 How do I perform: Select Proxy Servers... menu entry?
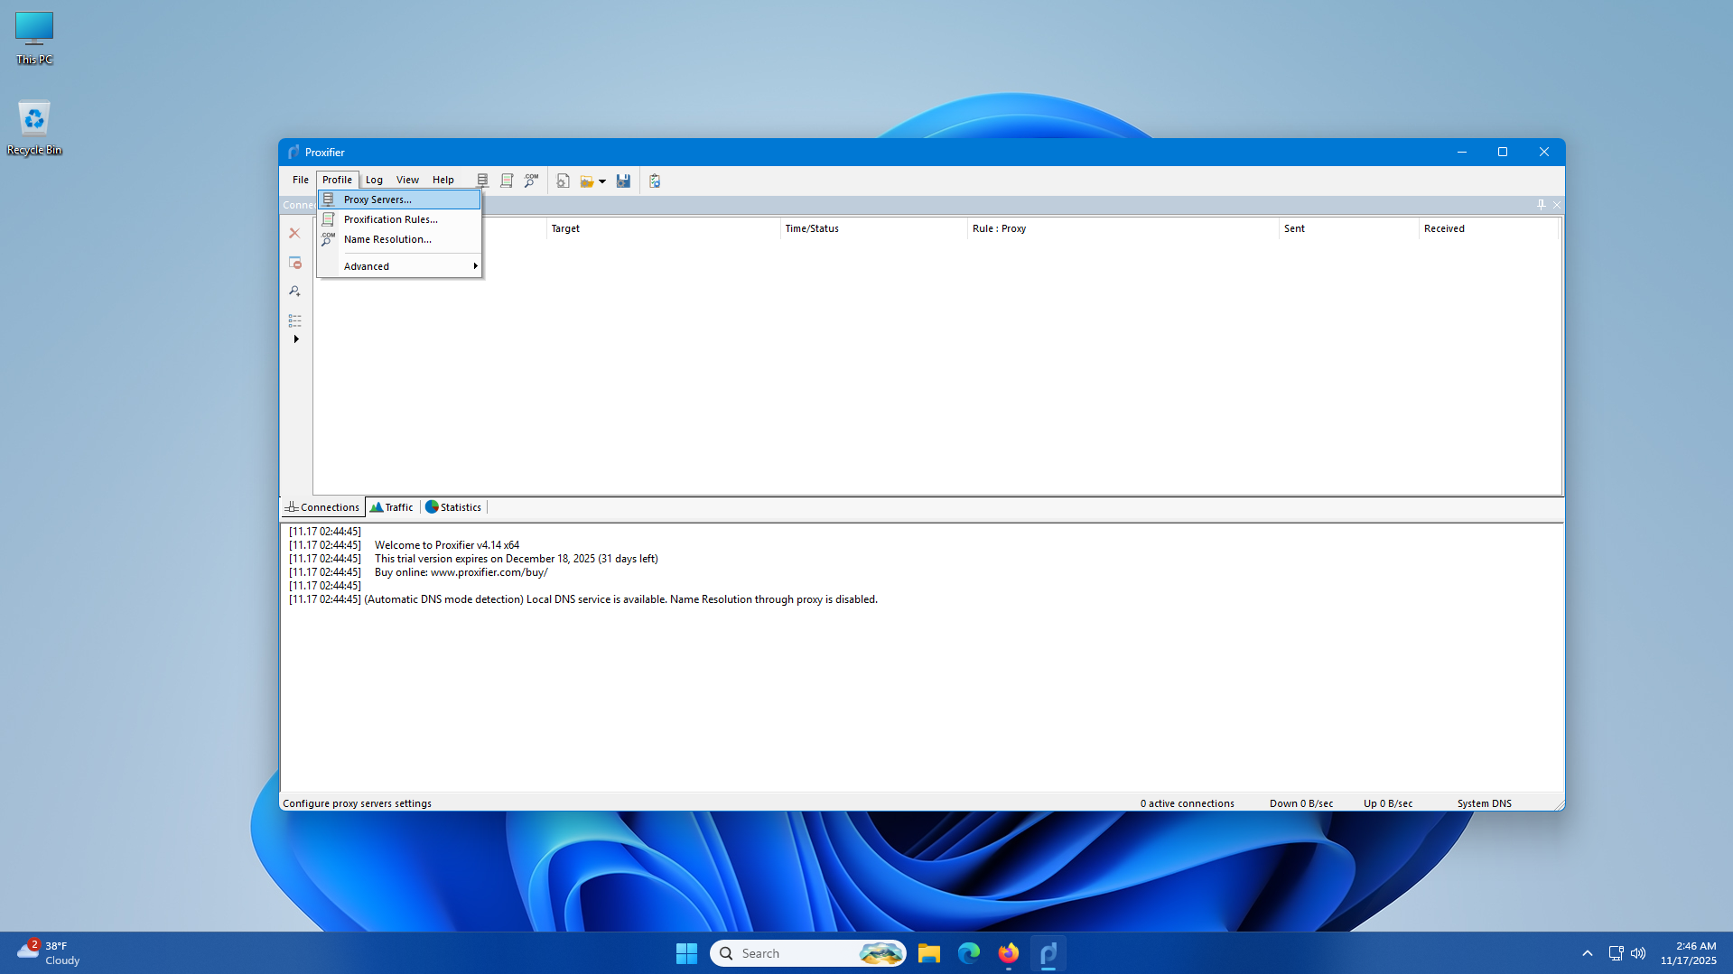point(399,199)
